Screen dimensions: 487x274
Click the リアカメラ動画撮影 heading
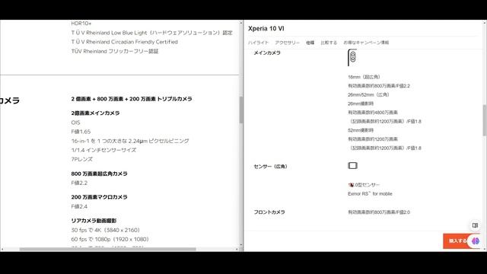pos(94,221)
